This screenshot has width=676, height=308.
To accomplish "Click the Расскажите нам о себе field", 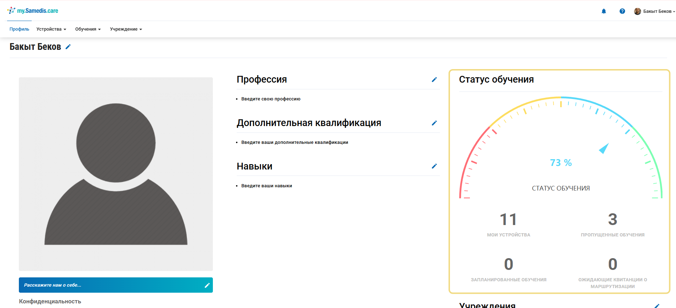I will 116,285.
